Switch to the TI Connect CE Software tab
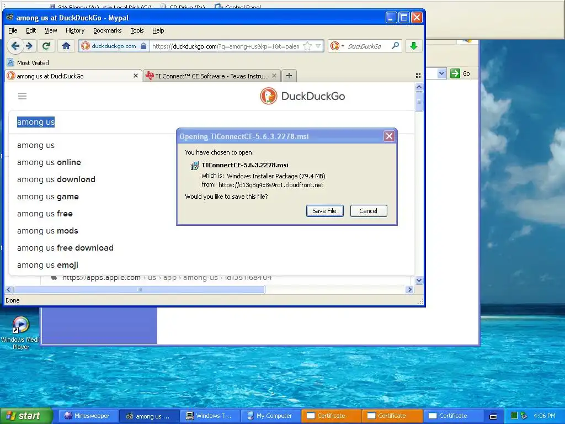 [x=211, y=76]
